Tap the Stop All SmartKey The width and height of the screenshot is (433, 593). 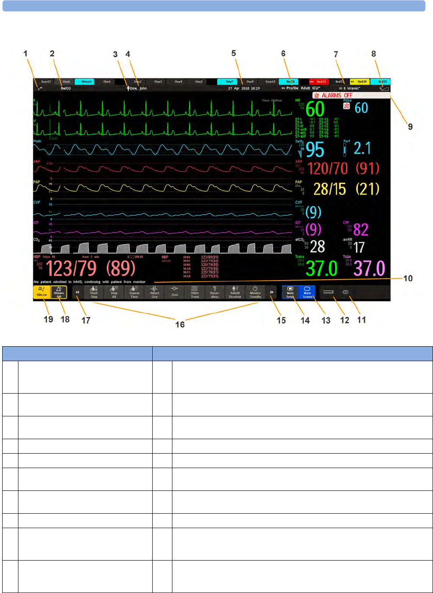(114, 292)
